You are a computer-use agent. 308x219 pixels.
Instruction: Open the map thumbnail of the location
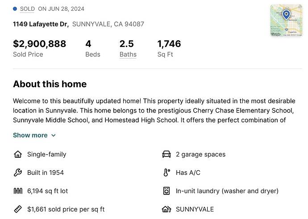pos(287,21)
